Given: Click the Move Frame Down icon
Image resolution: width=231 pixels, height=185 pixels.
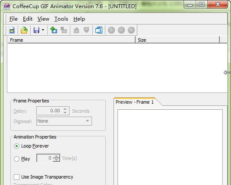Looking at the screenshot, I should click(x=86, y=30).
